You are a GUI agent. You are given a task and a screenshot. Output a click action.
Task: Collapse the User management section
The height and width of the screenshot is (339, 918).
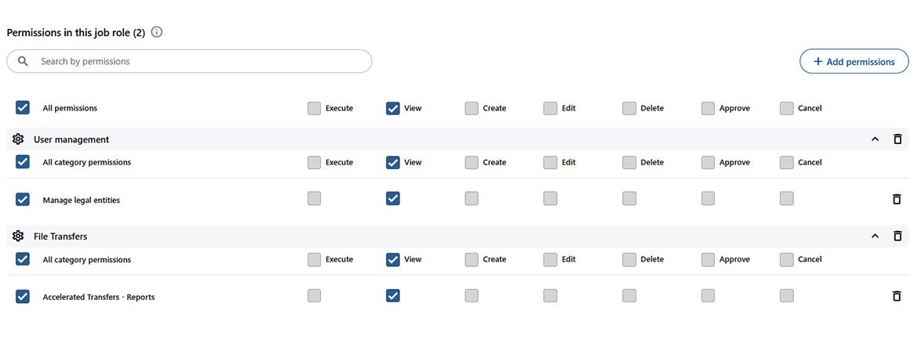pos(875,139)
